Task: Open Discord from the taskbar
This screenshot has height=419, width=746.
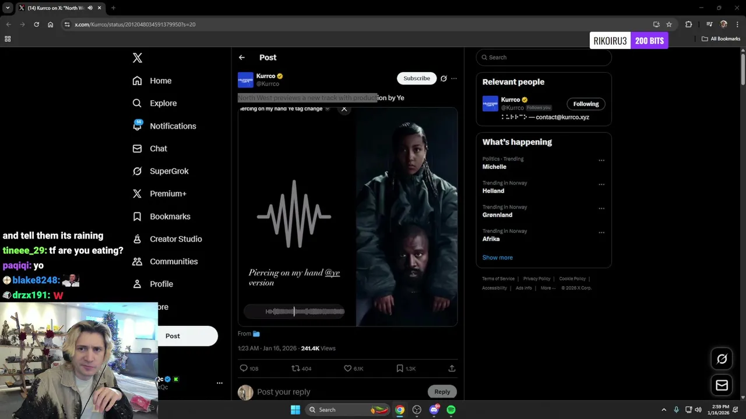Action: click(x=434, y=410)
